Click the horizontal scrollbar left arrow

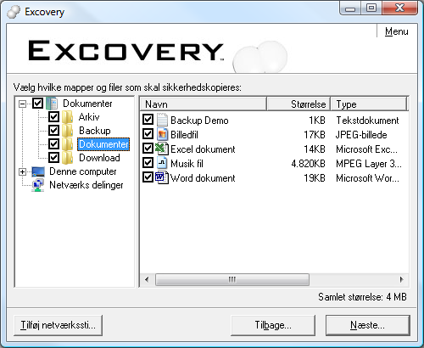pyautogui.click(x=147, y=280)
